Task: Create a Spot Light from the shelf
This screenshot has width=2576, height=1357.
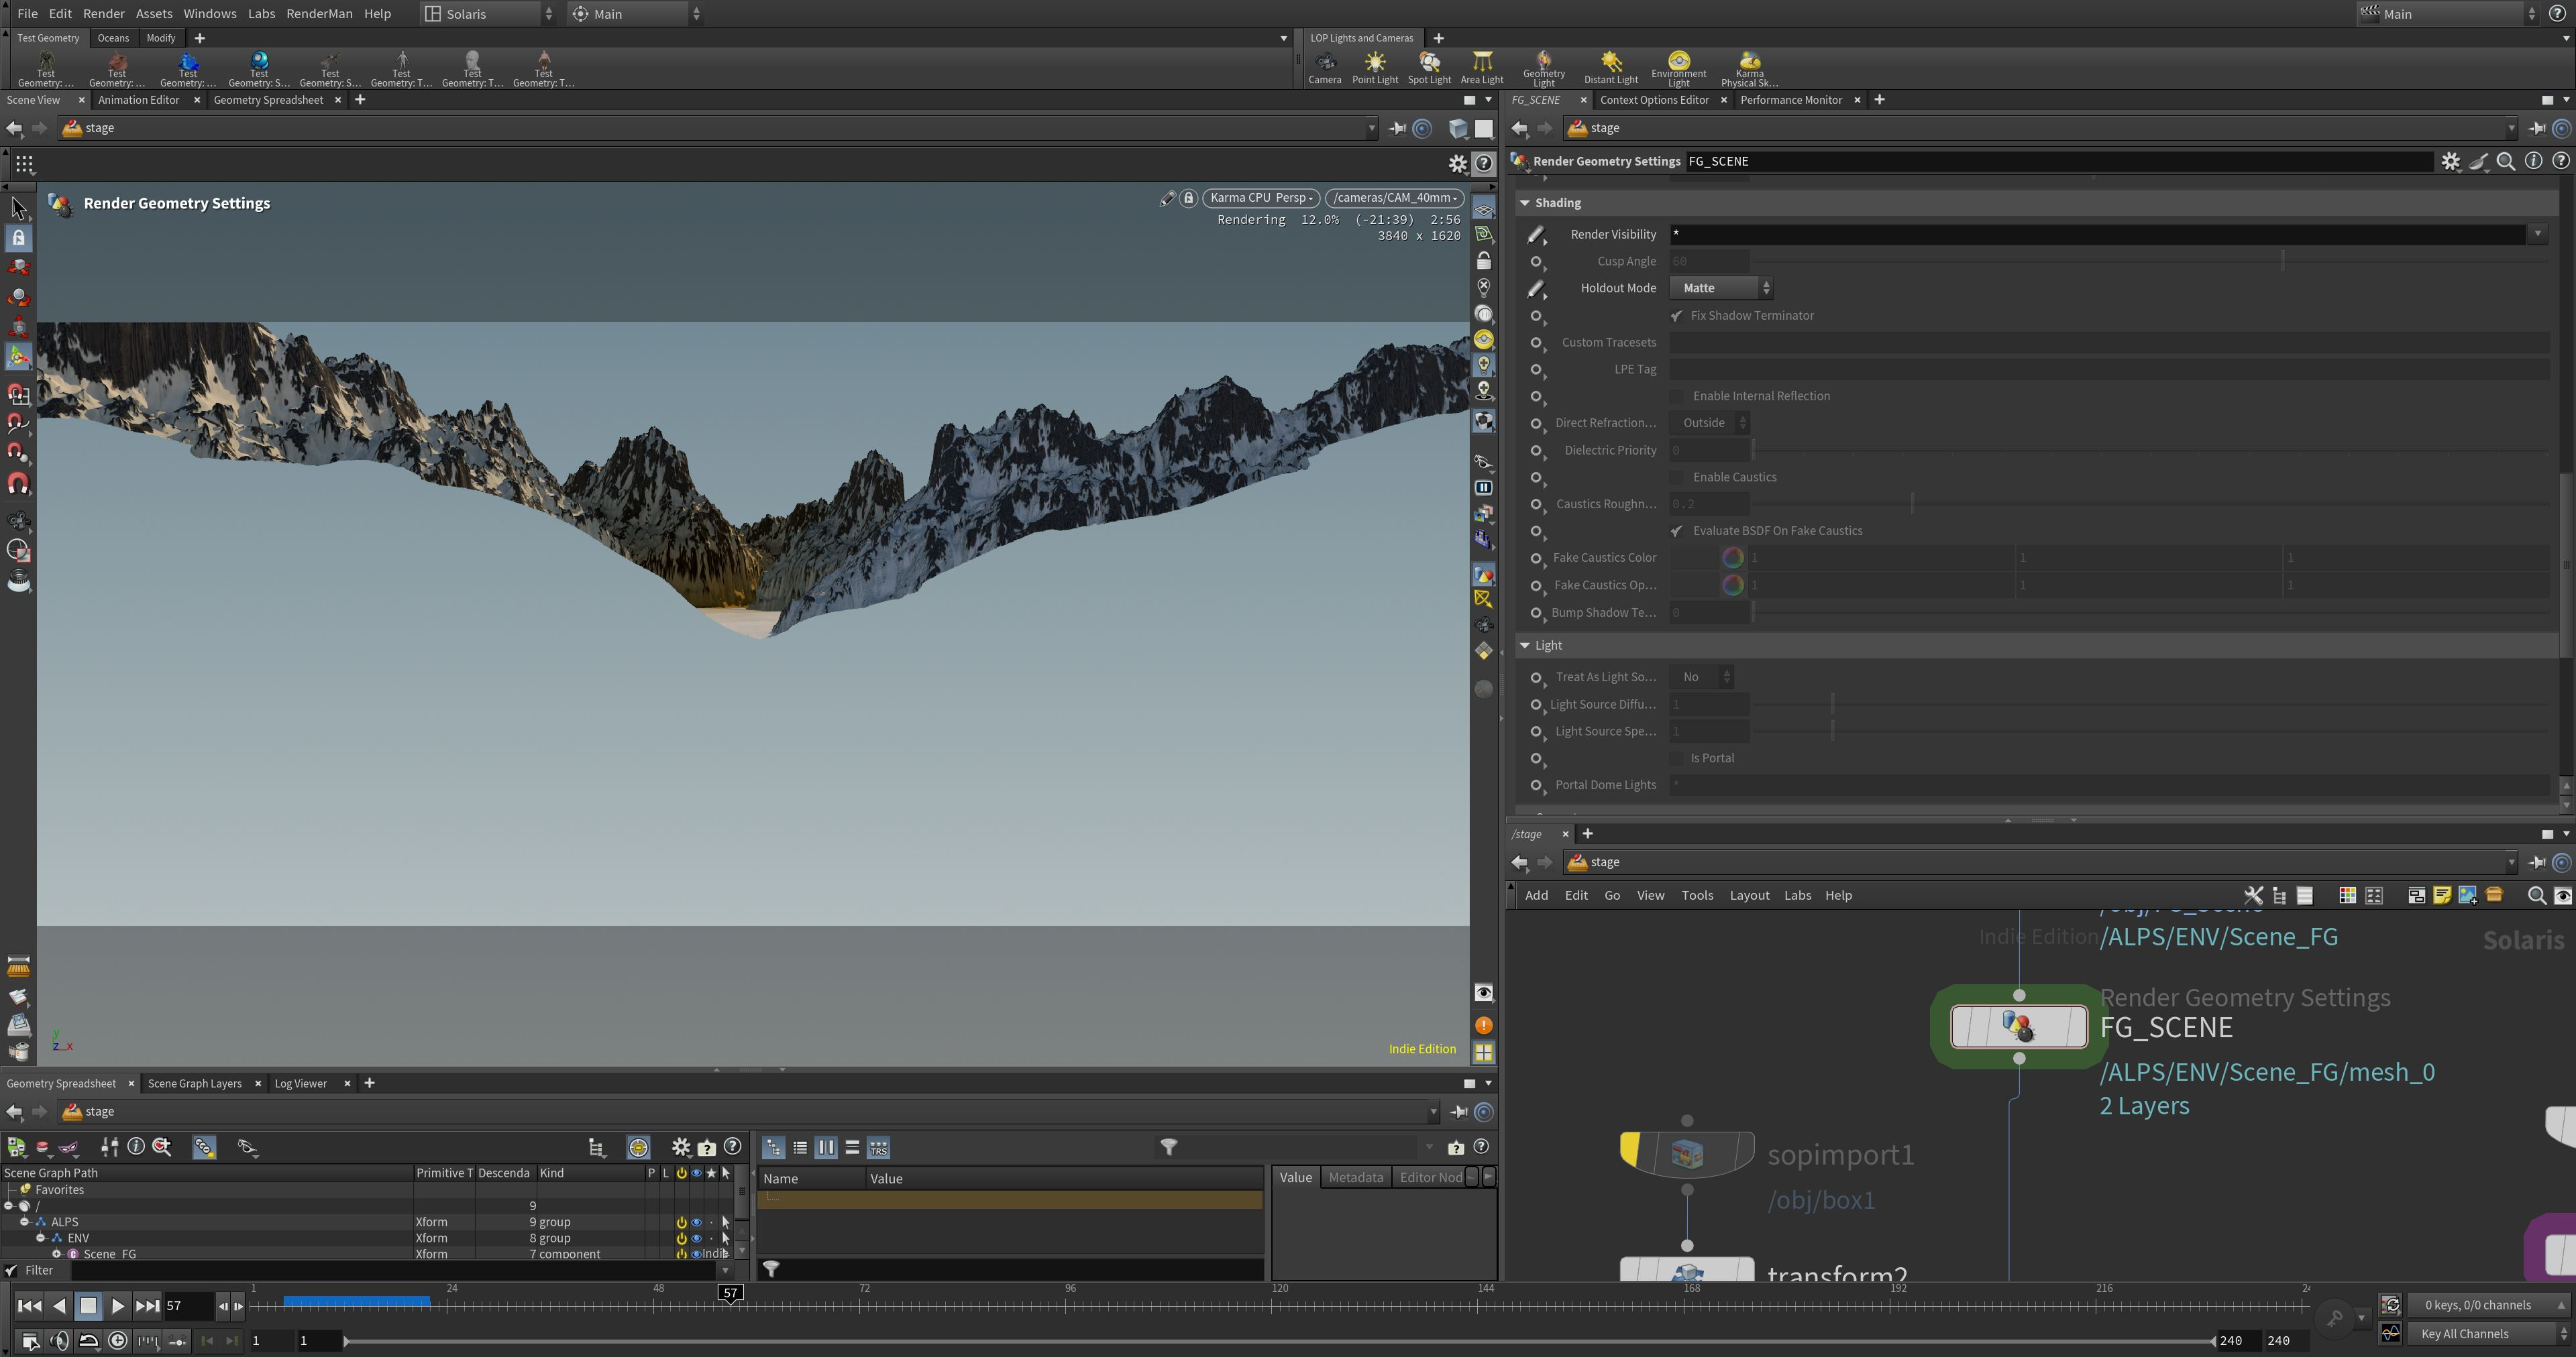Action: [x=1429, y=65]
